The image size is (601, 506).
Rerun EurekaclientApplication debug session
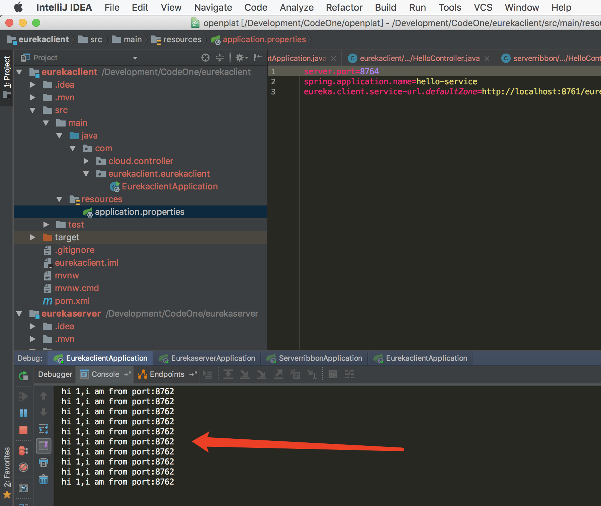(x=23, y=376)
